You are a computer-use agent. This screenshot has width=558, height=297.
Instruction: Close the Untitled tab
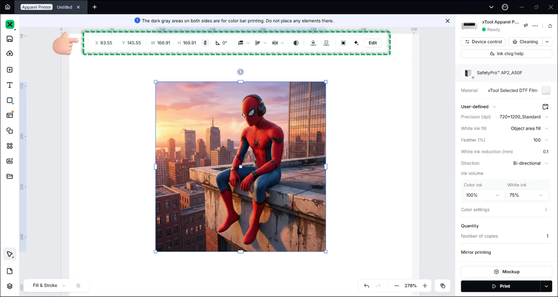click(x=79, y=7)
